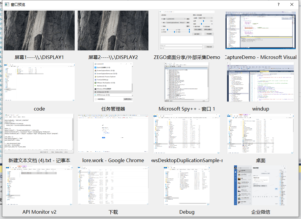Click the '任务管理器' caption text

[x=113, y=109]
